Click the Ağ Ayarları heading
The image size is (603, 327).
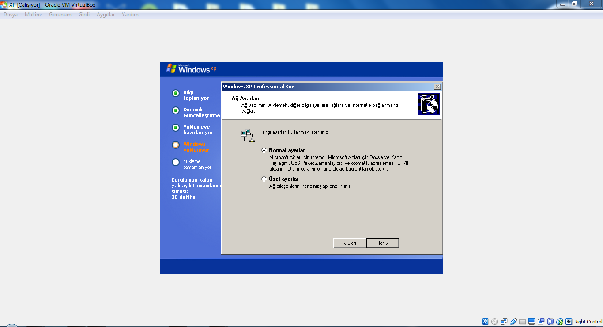[x=245, y=99]
